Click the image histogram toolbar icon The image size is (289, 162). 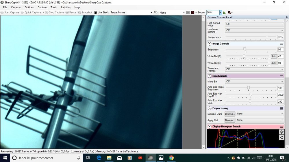pos(225,12)
